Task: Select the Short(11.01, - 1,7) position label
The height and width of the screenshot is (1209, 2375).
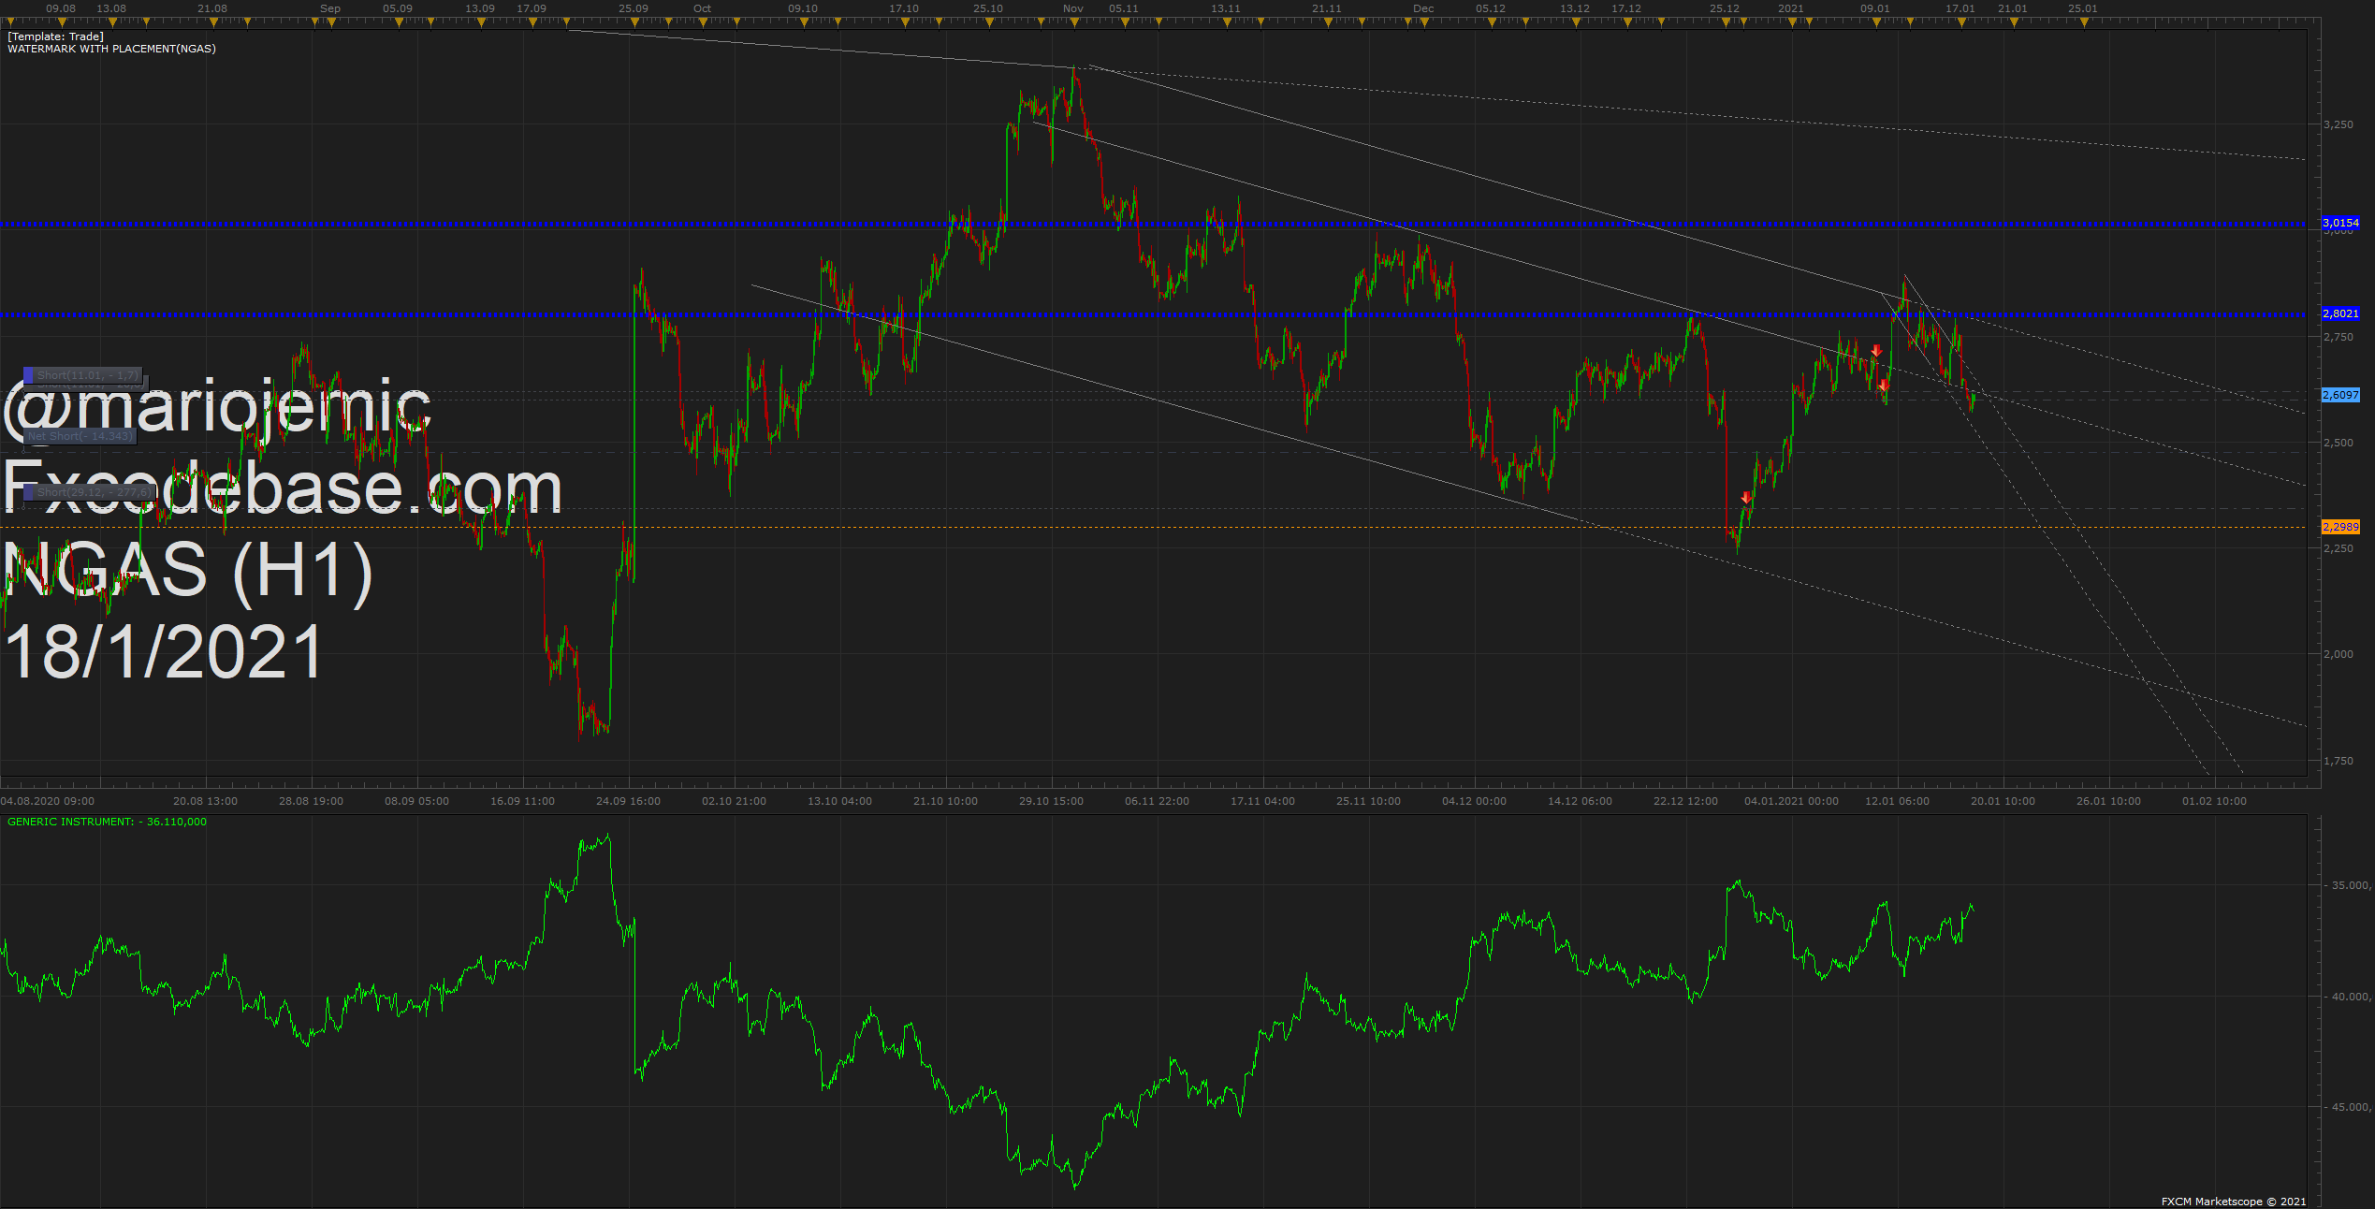Action: coord(83,375)
